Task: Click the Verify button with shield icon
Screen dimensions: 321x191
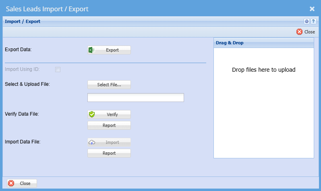Action: coord(109,114)
